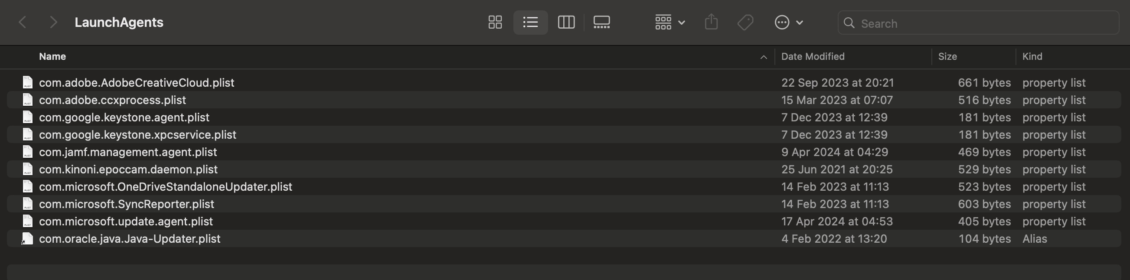This screenshot has height=280, width=1130.
Task: Select com.adobe.AdobeCreativeCloud.plist file
Action: click(137, 83)
